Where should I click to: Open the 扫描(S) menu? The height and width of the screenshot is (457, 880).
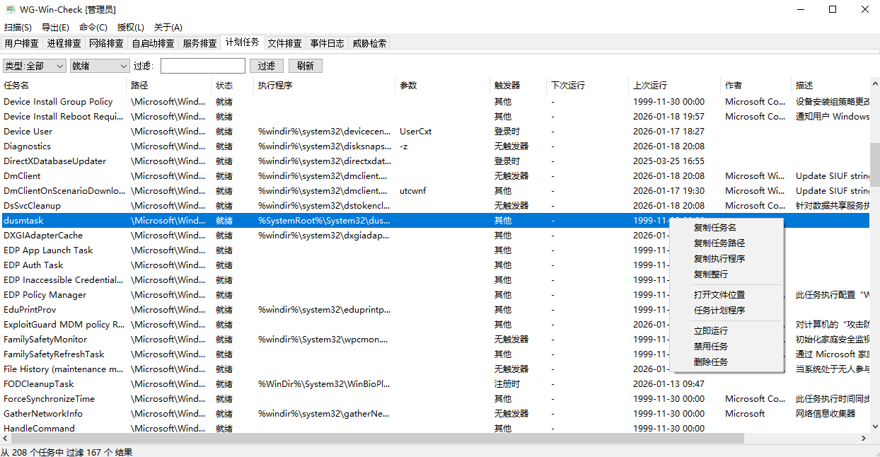tap(18, 28)
